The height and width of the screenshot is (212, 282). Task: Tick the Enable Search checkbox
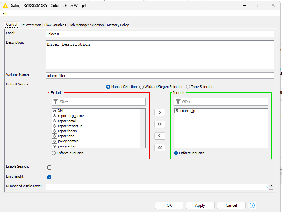(49, 168)
